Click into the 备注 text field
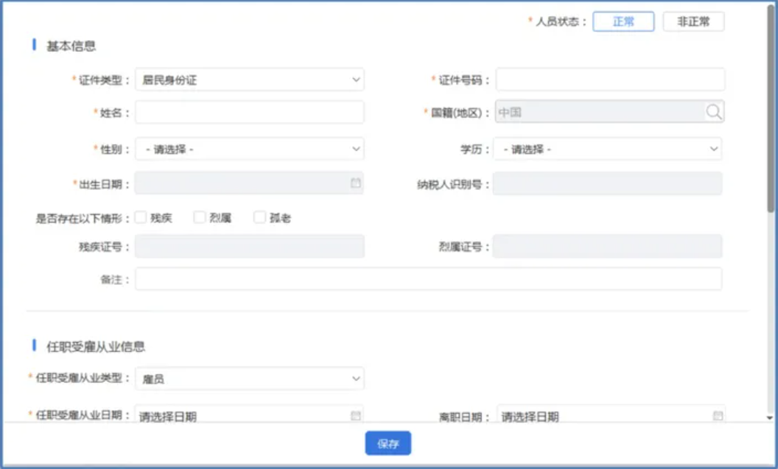Image resolution: width=778 pixels, height=469 pixels. click(x=428, y=279)
